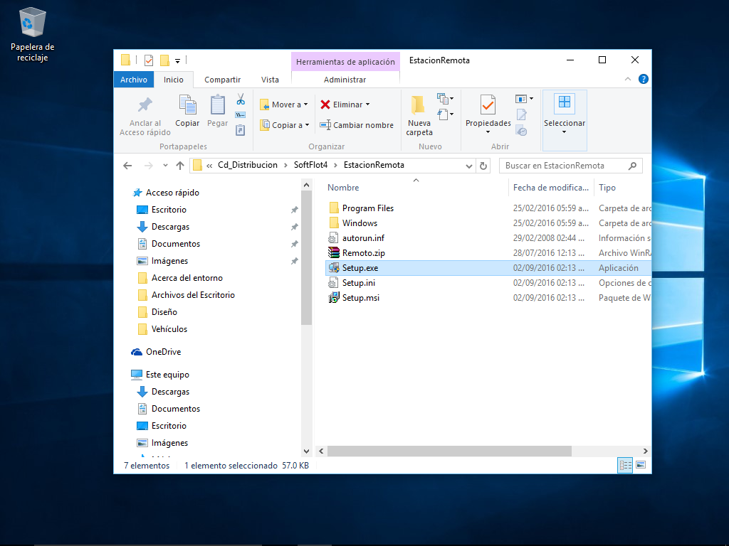Collapse the ribbon with the chevron

pos(628,80)
